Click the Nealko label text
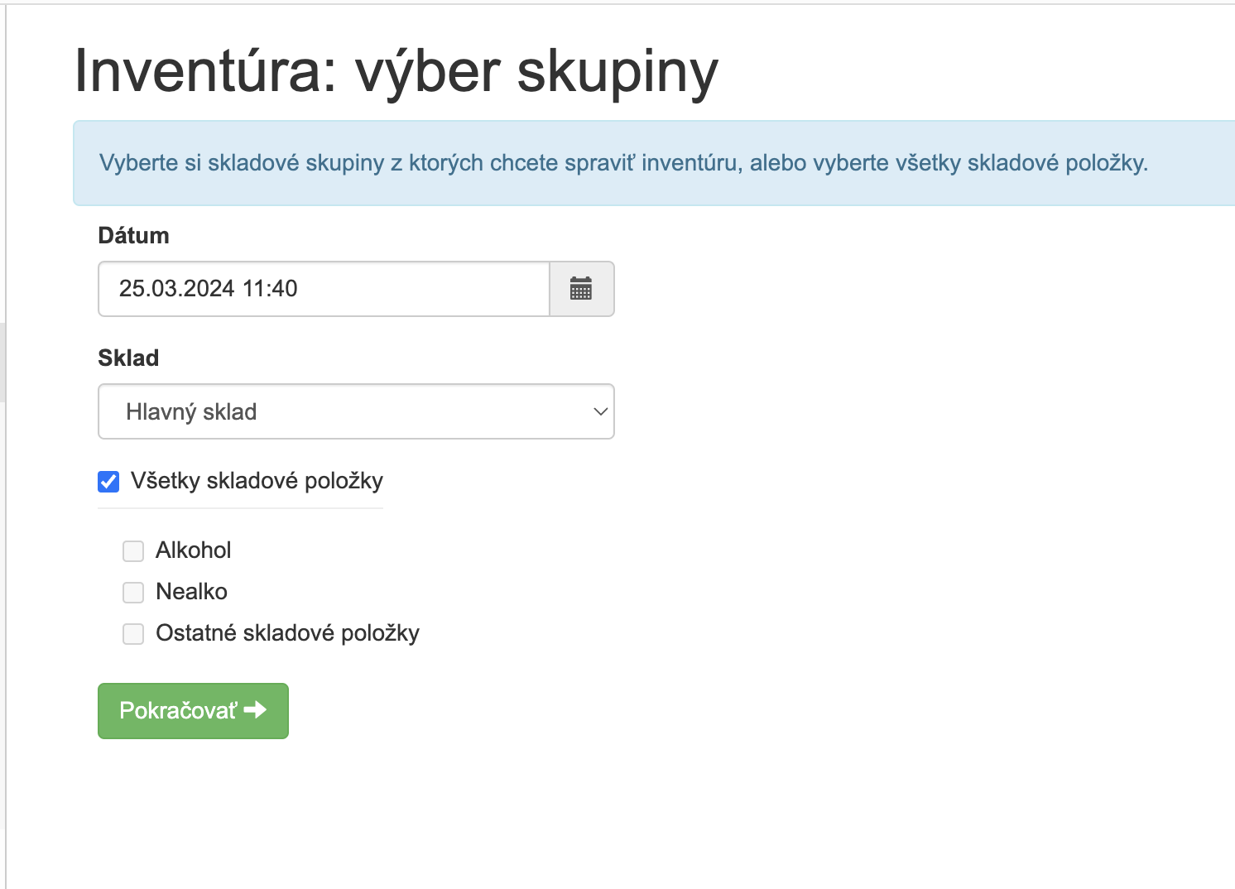1235x889 pixels. 191,592
